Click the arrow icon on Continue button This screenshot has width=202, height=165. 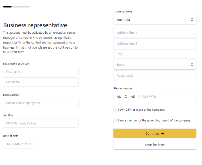click(x=163, y=134)
